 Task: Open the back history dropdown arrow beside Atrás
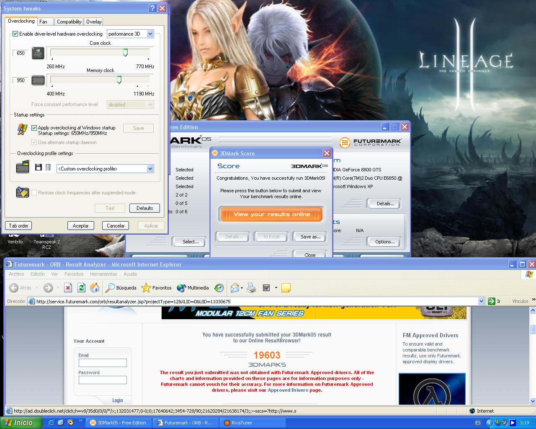(x=37, y=288)
